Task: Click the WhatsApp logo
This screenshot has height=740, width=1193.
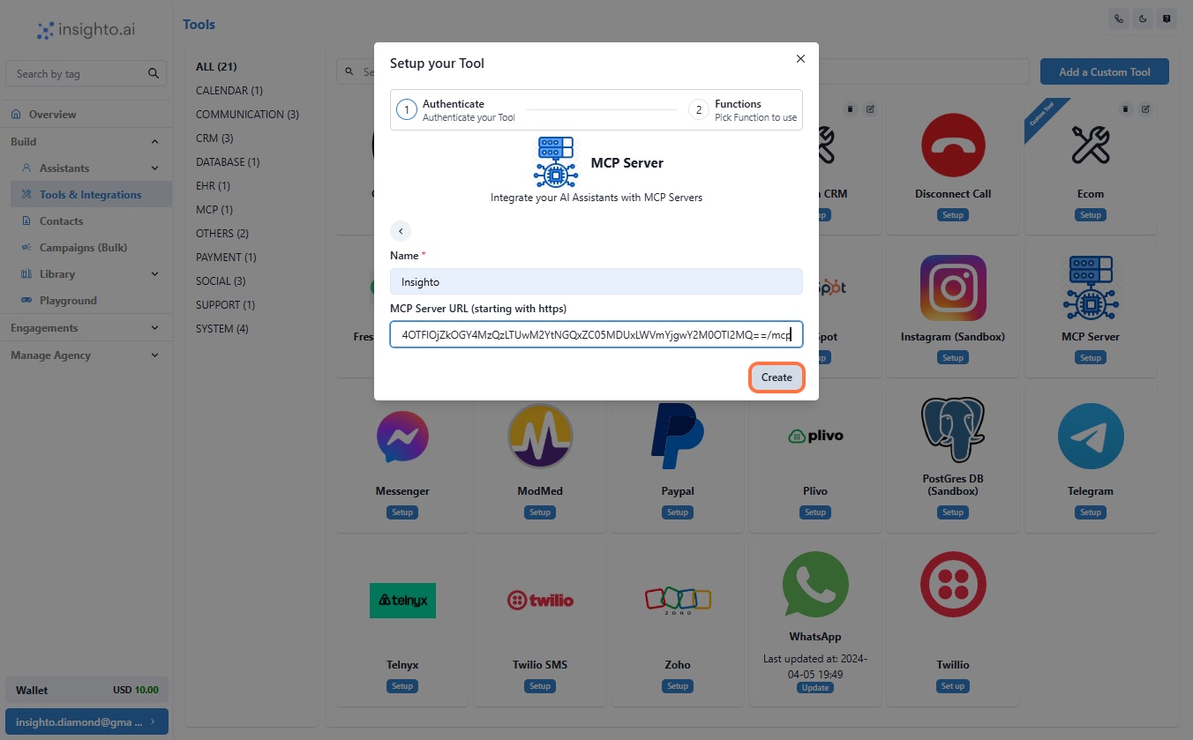Action: pos(815,585)
